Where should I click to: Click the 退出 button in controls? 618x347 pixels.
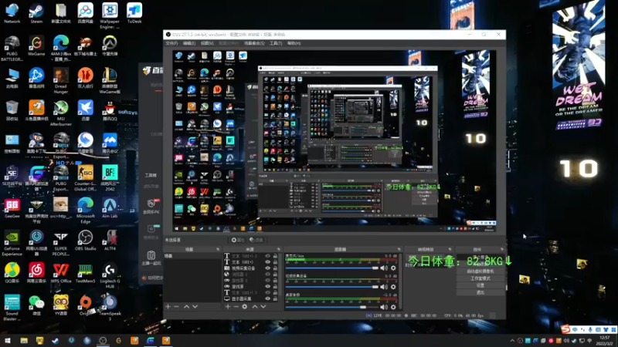pyautogui.click(x=480, y=292)
